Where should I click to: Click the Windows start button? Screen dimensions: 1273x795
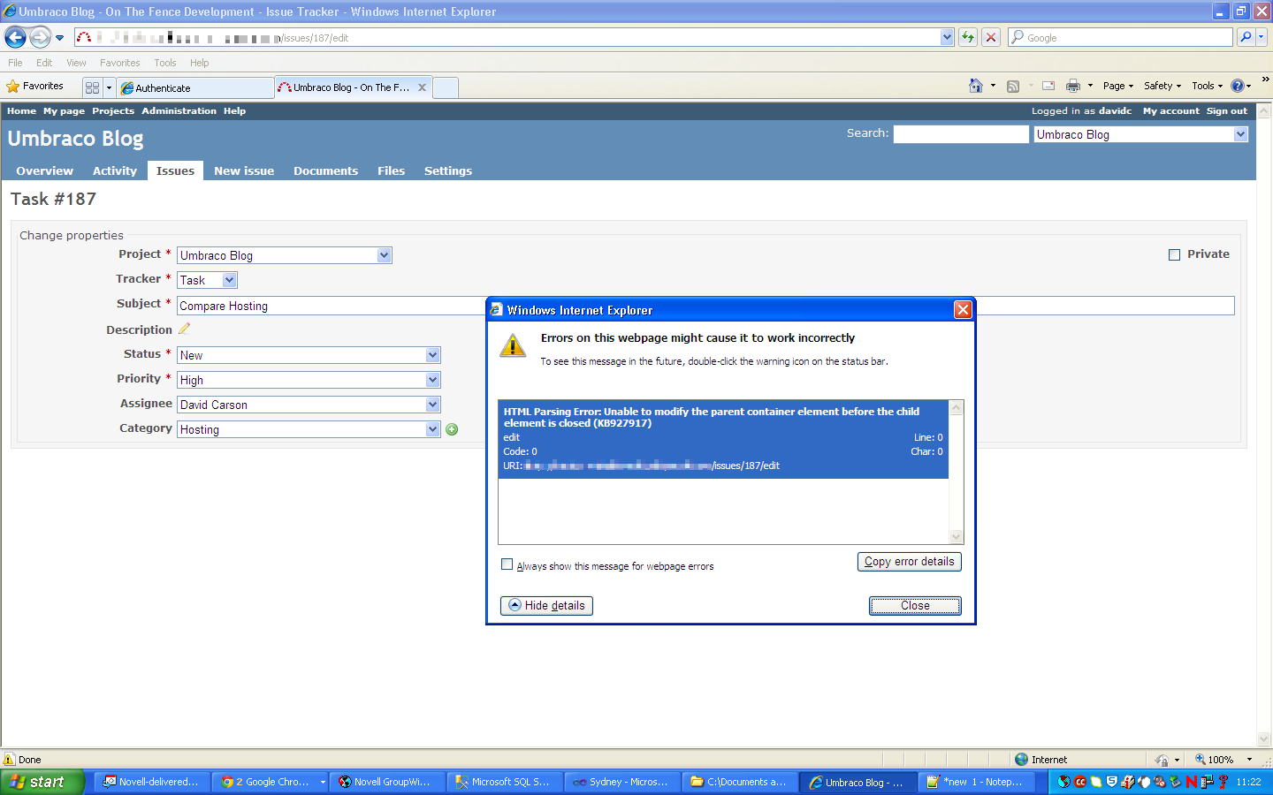pos(42,782)
